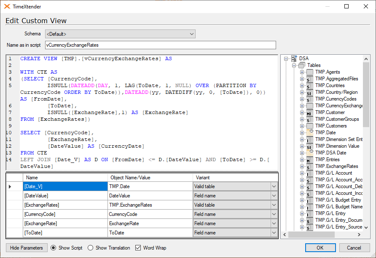Click the Cancel button
This screenshot has height=258, width=376.
point(354,248)
